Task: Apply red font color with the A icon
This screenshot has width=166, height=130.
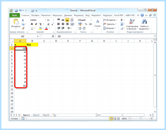Action: [46, 28]
